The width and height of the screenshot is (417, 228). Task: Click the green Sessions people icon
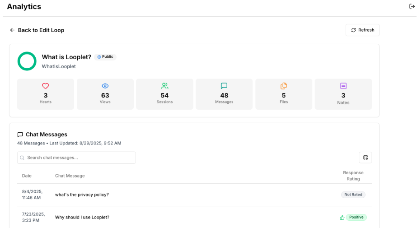pos(164,86)
